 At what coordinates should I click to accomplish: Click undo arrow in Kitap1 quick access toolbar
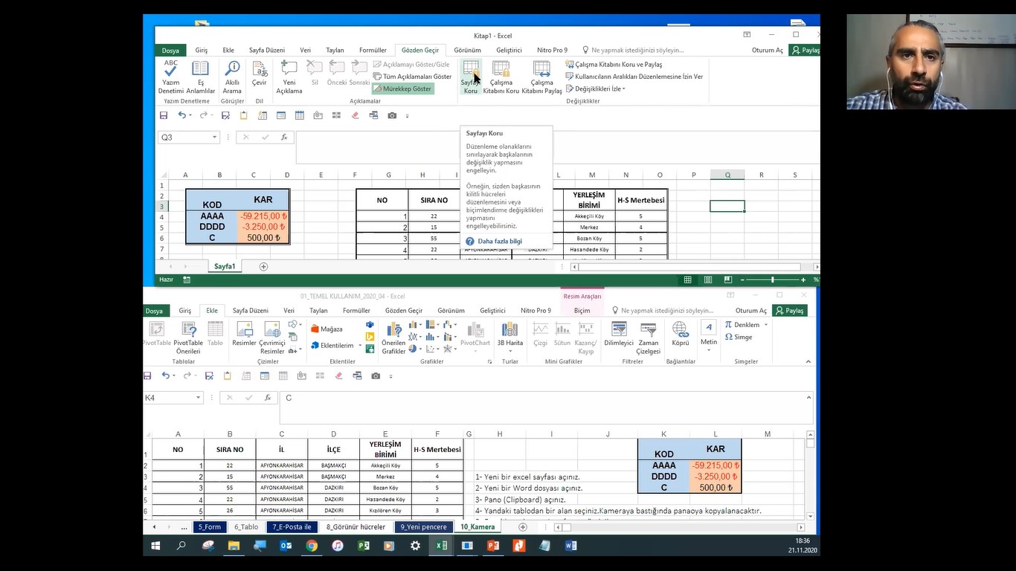coord(181,115)
